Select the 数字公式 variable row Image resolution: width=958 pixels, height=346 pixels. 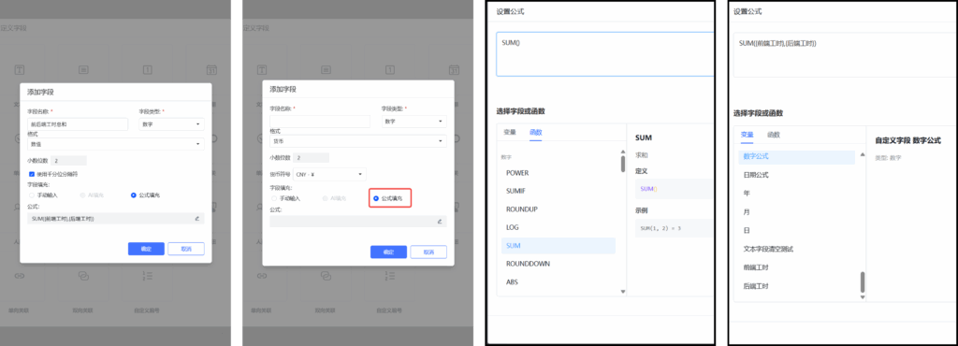(x=797, y=157)
